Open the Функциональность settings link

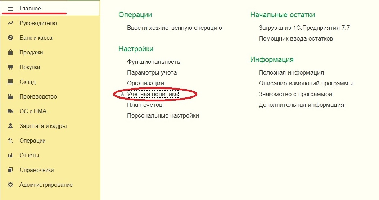click(x=153, y=62)
